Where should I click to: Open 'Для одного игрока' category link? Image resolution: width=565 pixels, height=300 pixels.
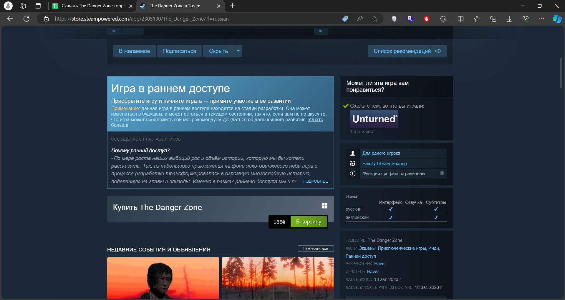(x=381, y=153)
